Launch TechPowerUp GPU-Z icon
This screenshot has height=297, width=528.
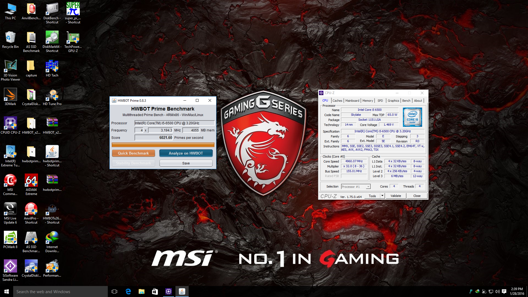[x=73, y=42]
